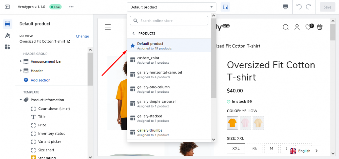
Task: Select the XXL size option
Action: tap(236, 148)
